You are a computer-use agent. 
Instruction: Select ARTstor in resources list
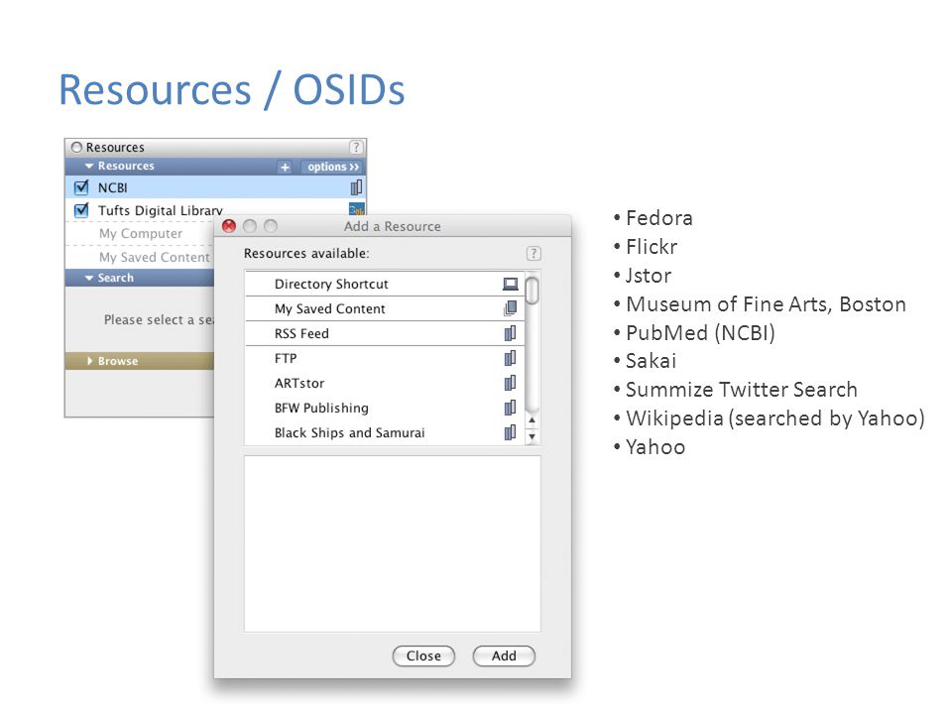tap(385, 383)
